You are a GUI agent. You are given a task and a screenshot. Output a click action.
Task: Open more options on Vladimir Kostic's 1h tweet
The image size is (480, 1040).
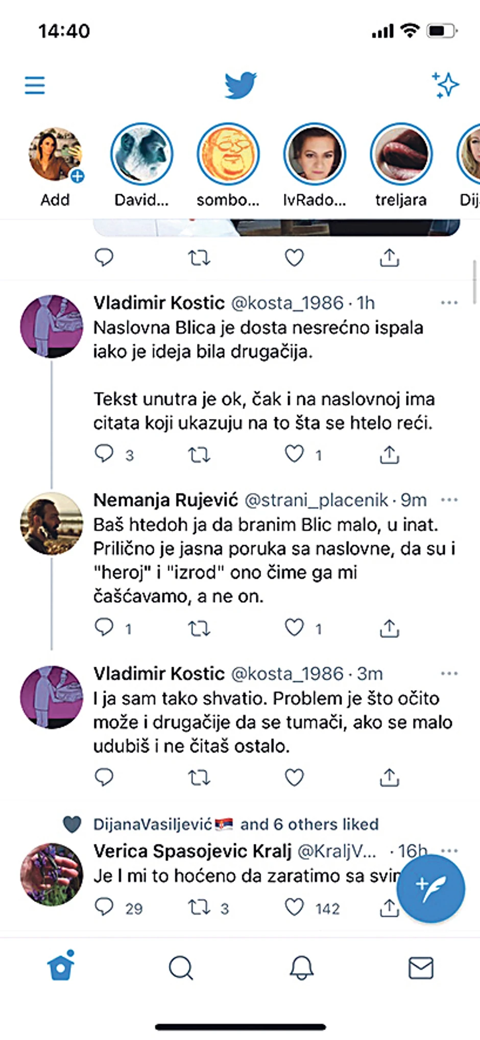(449, 303)
